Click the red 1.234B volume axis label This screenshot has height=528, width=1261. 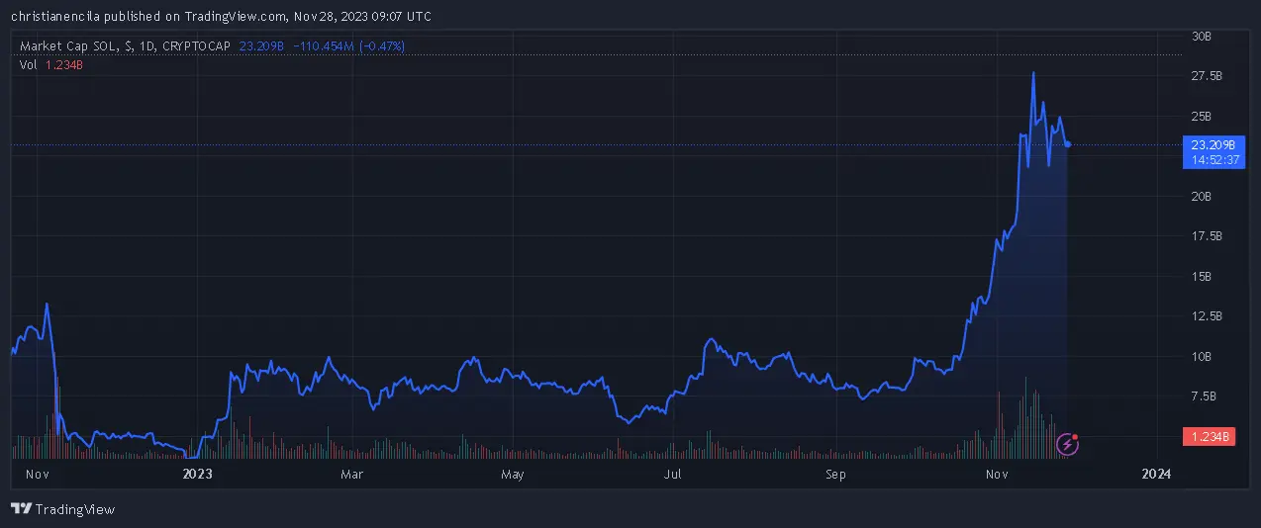tap(1210, 436)
